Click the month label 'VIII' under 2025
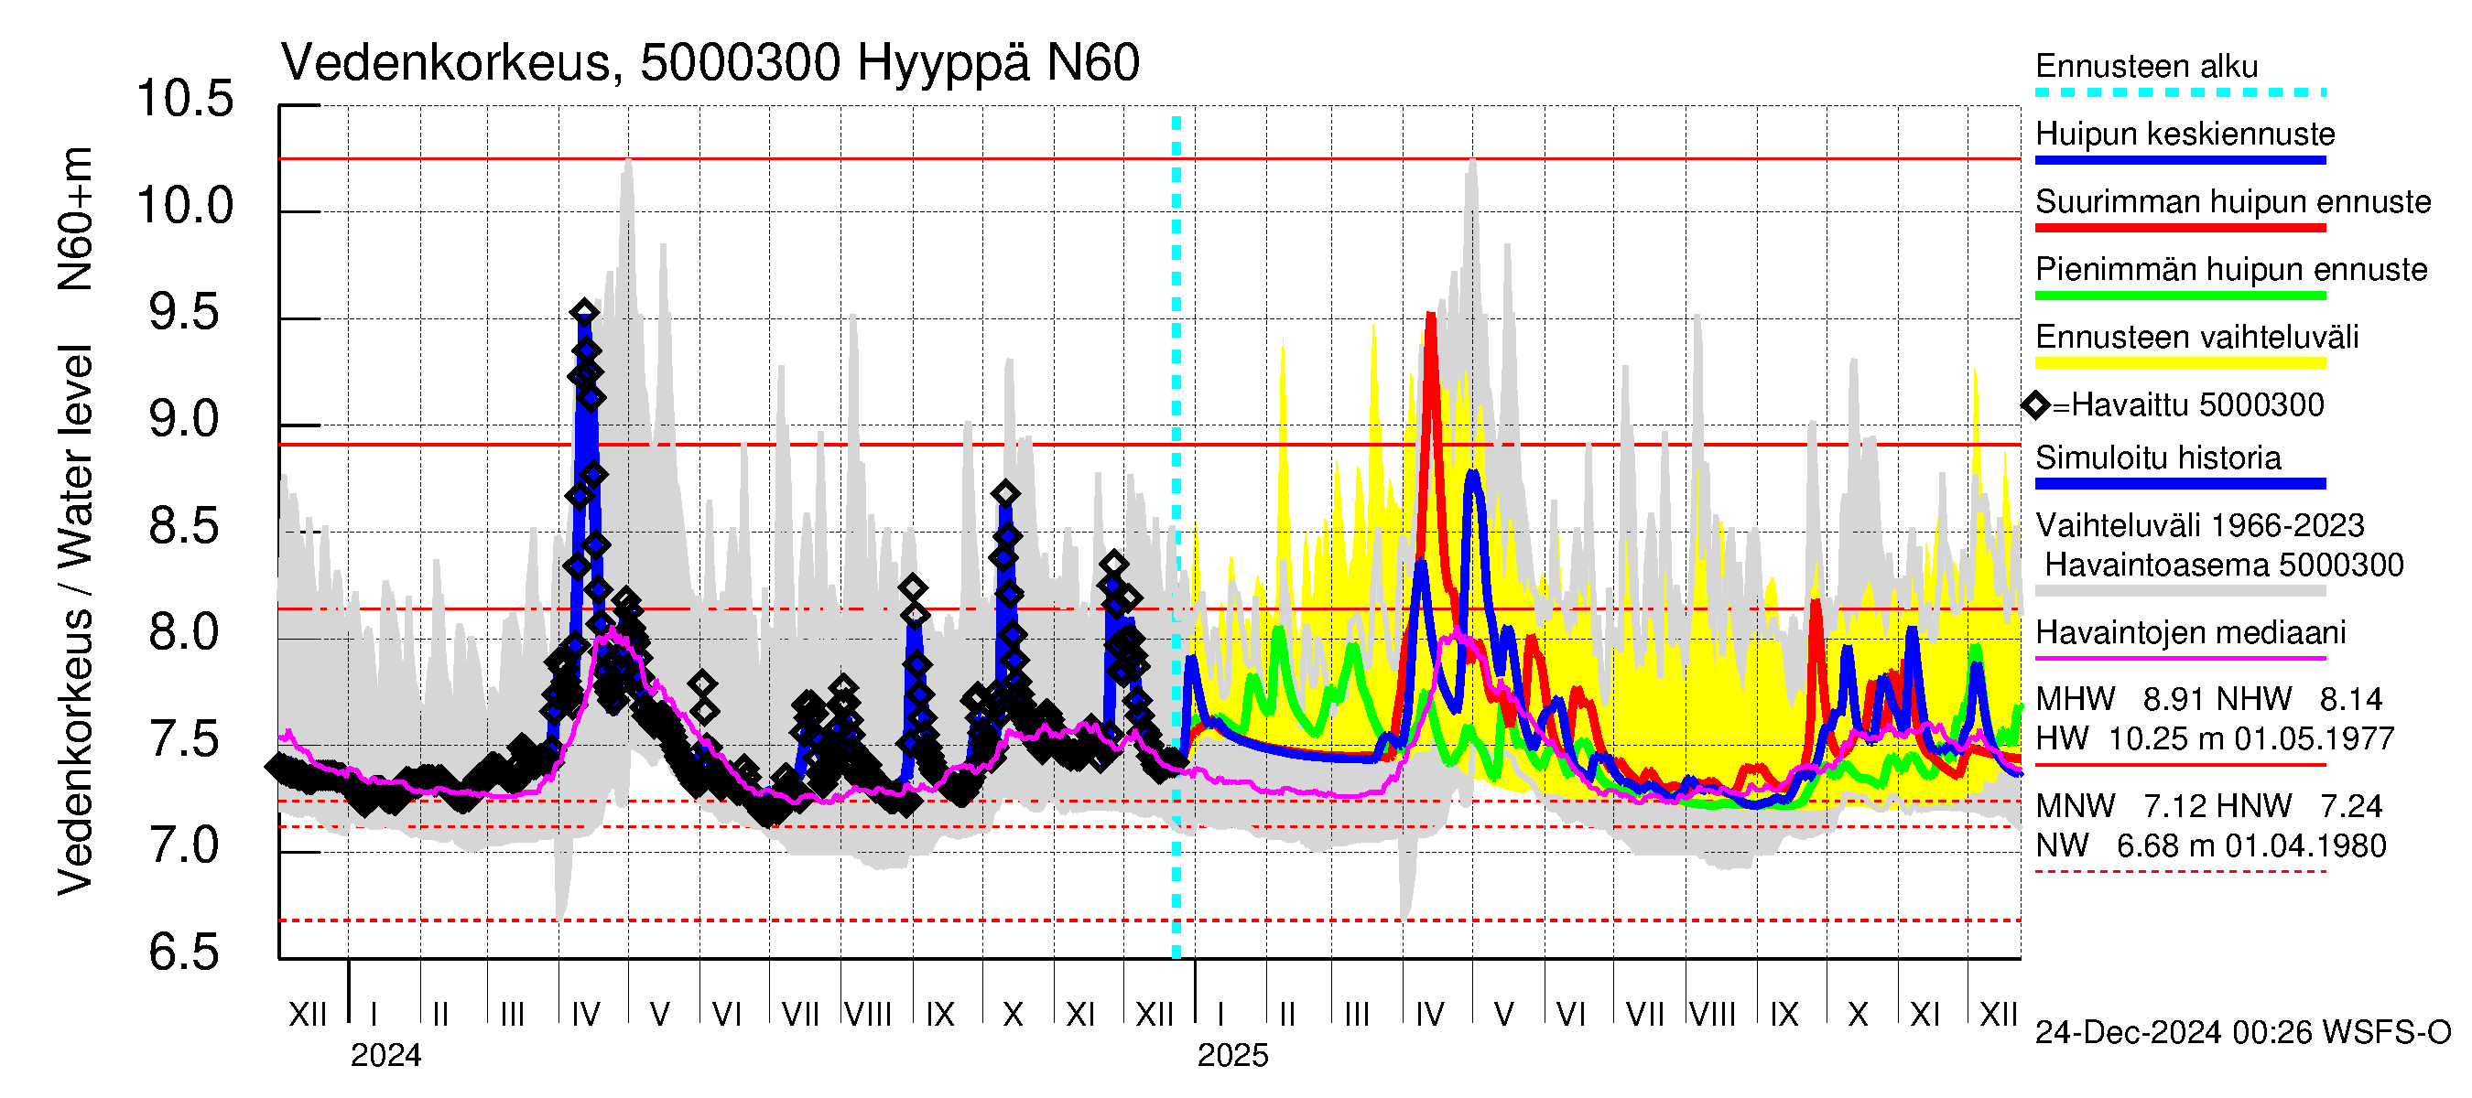Viewport: 2472px width, 1098px height. 1713,1014
